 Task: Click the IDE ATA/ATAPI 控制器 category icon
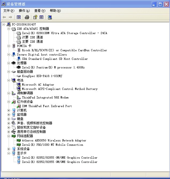pyautogui.click(x=14, y=29)
